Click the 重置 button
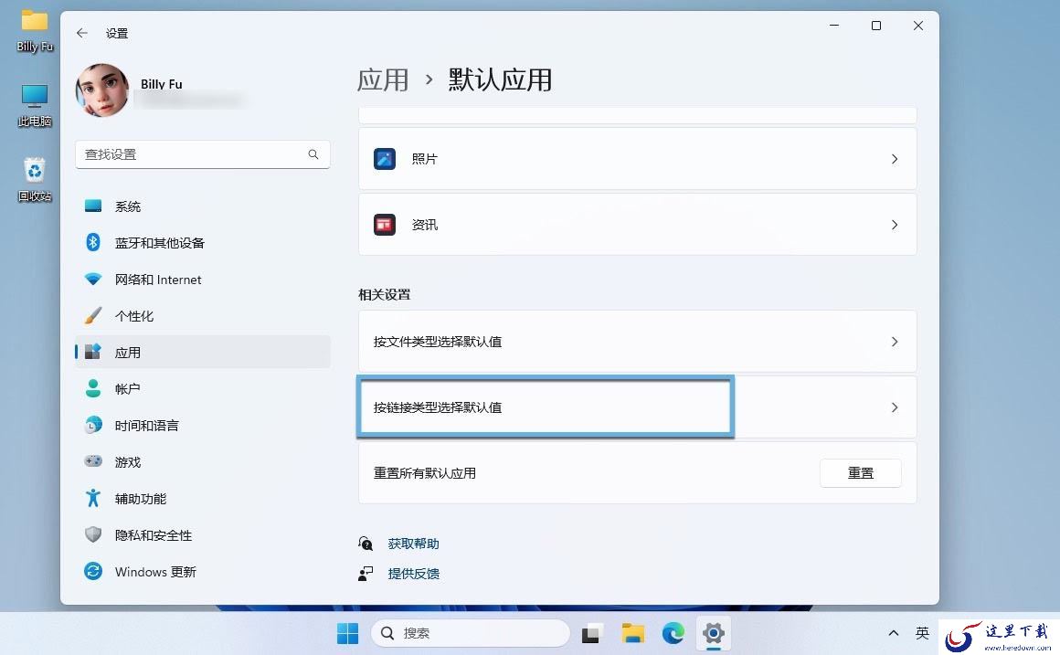The width and height of the screenshot is (1060, 655). [861, 473]
